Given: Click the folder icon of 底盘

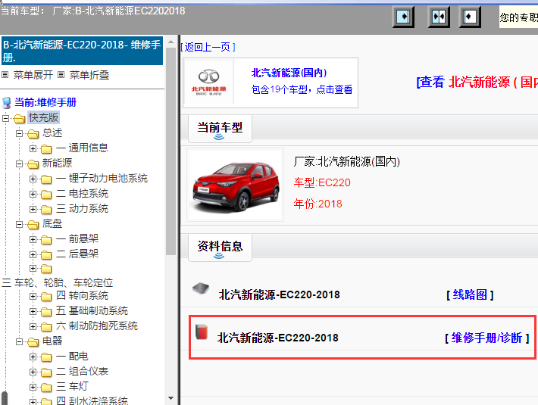Looking at the screenshot, I should (33, 225).
